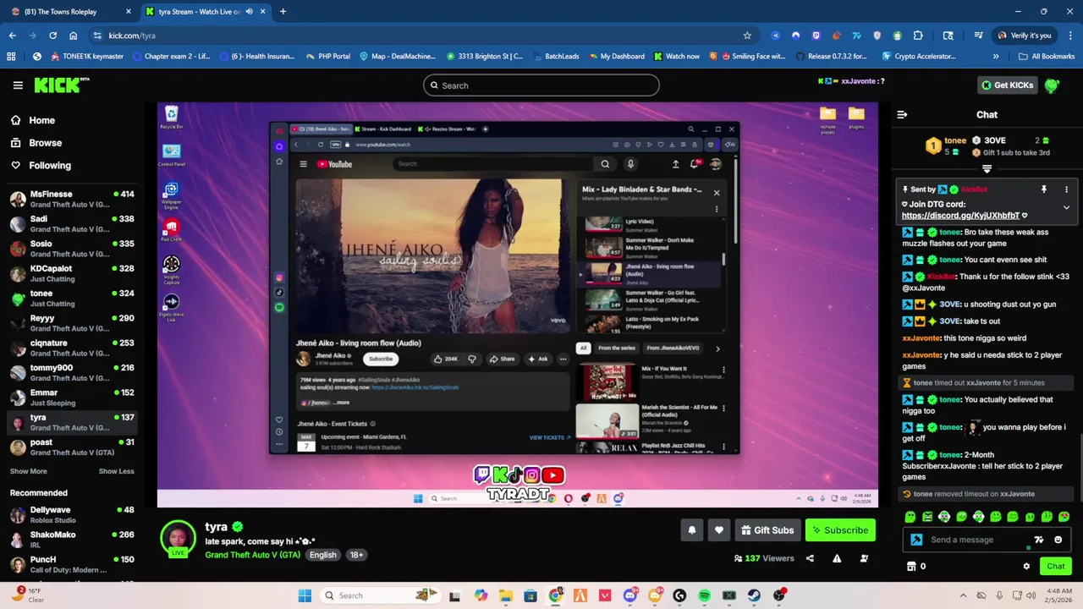Click the KICK logo
The width and height of the screenshot is (1083, 609).
point(61,85)
